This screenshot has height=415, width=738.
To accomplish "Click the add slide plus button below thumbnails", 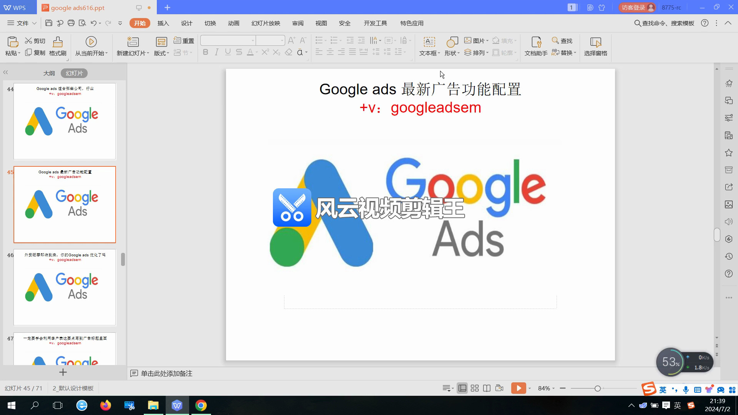I will pos(63,372).
